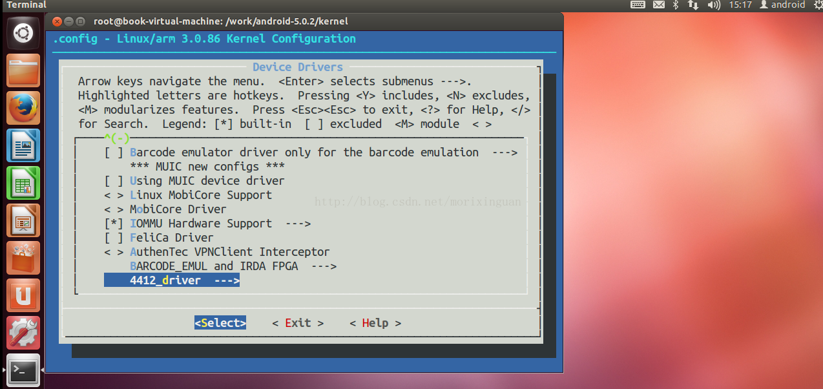Select AuthenTec VPNClient Interceptor entry
This screenshot has height=389, width=823.
(x=229, y=252)
